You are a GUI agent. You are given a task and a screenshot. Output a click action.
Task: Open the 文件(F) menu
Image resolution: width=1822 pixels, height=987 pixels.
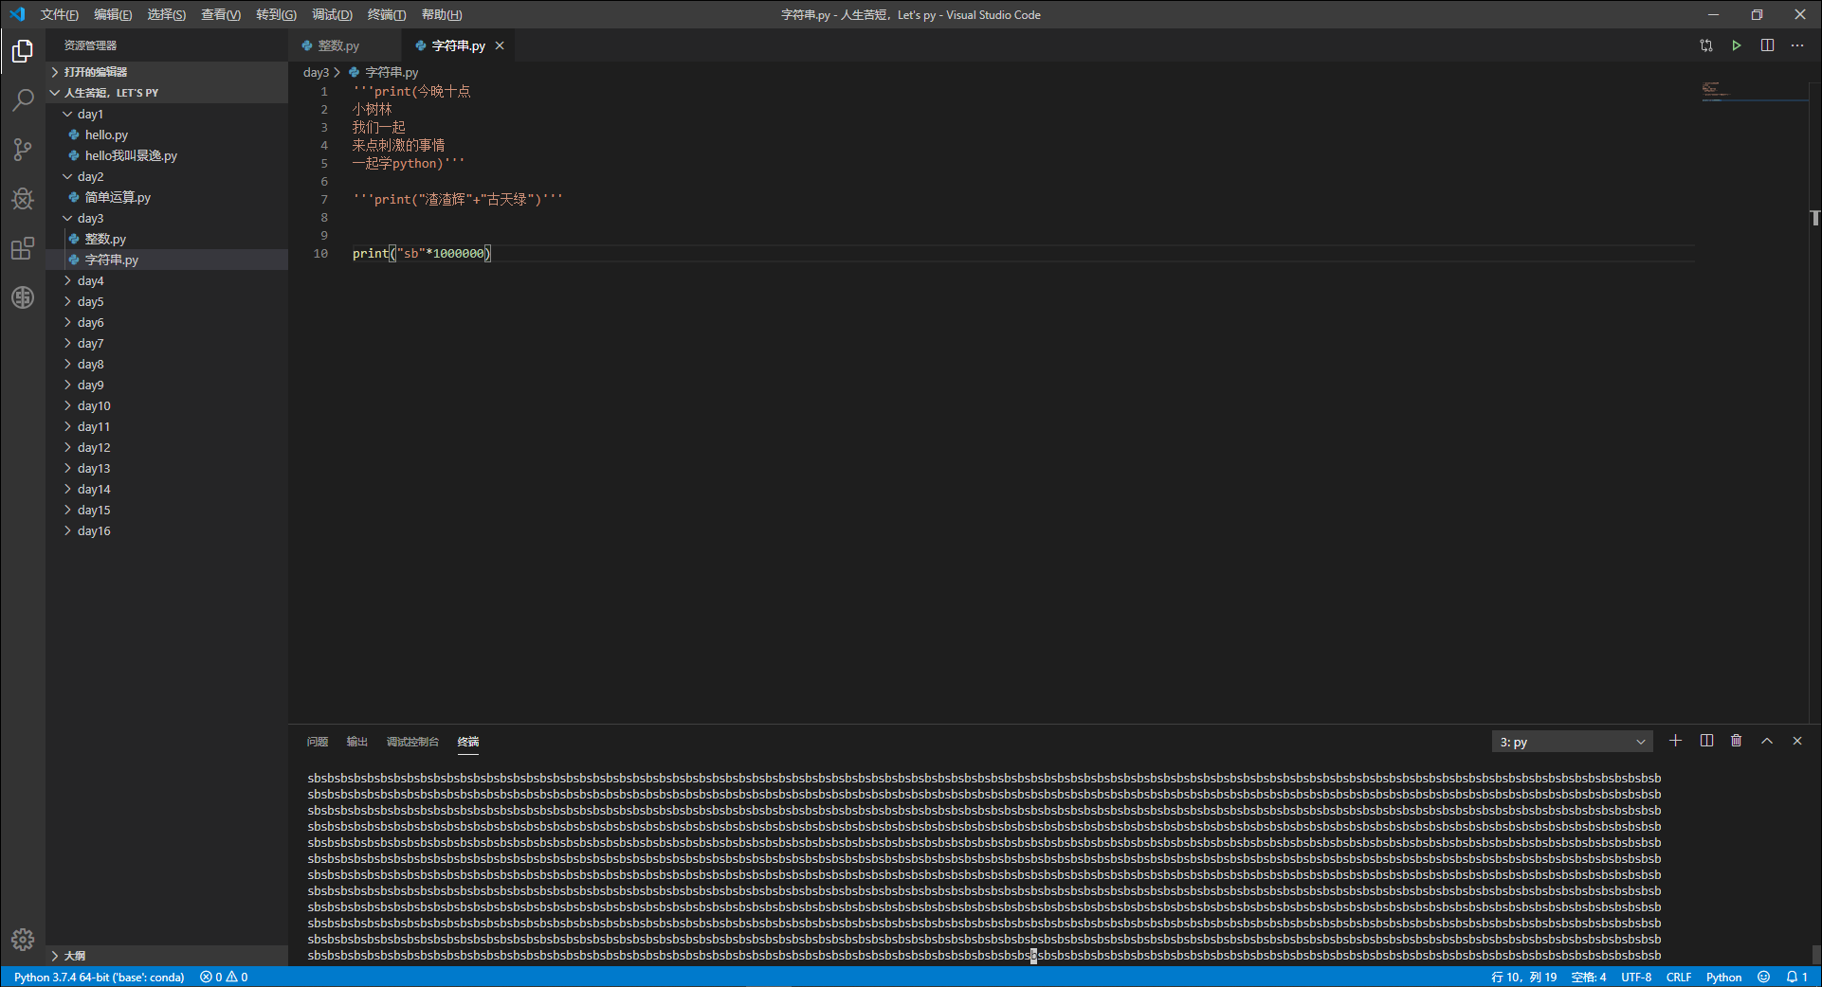click(59, 14)
